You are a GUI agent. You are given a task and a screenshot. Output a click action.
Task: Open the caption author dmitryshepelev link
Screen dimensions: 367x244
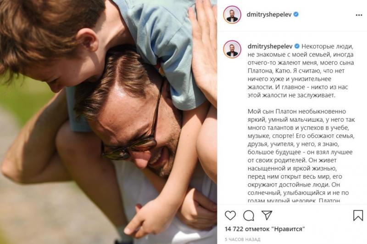[270, 46]
